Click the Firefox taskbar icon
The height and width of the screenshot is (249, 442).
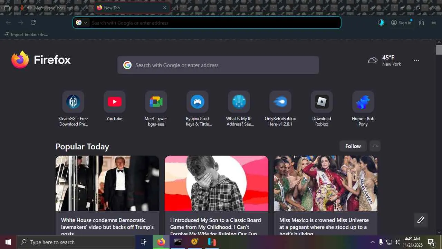point(161,242)
